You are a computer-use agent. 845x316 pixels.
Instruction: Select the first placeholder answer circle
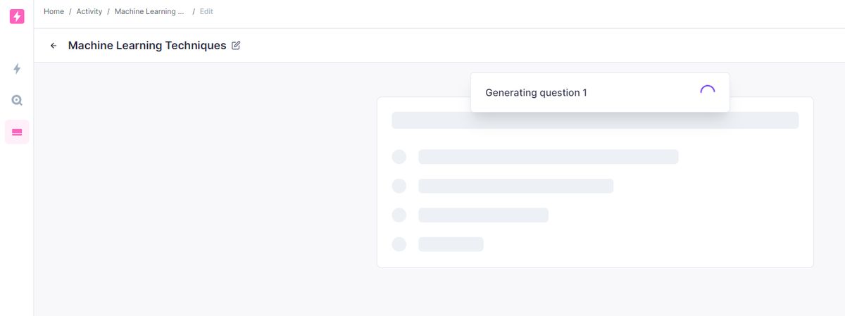[399, 156]
